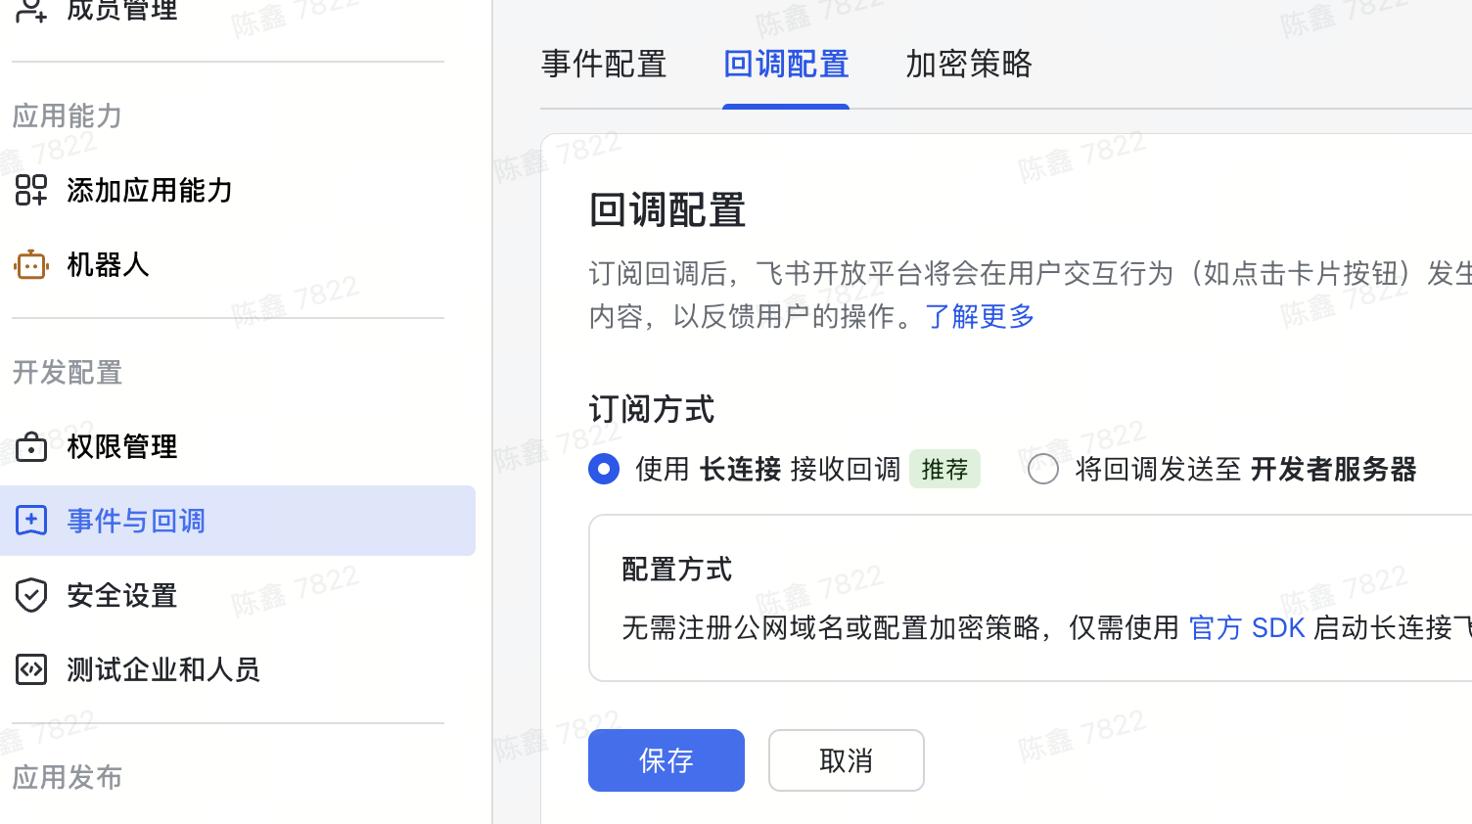Click the 取消 cancel button

point(846,760)
